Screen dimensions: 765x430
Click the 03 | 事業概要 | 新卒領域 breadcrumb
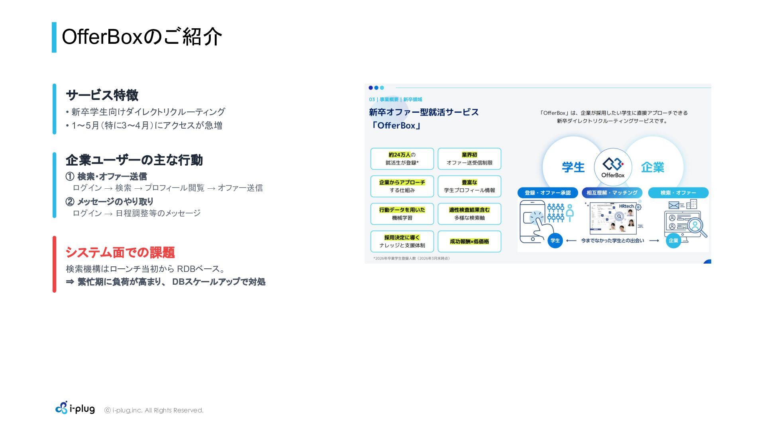(x=395, y=100)
